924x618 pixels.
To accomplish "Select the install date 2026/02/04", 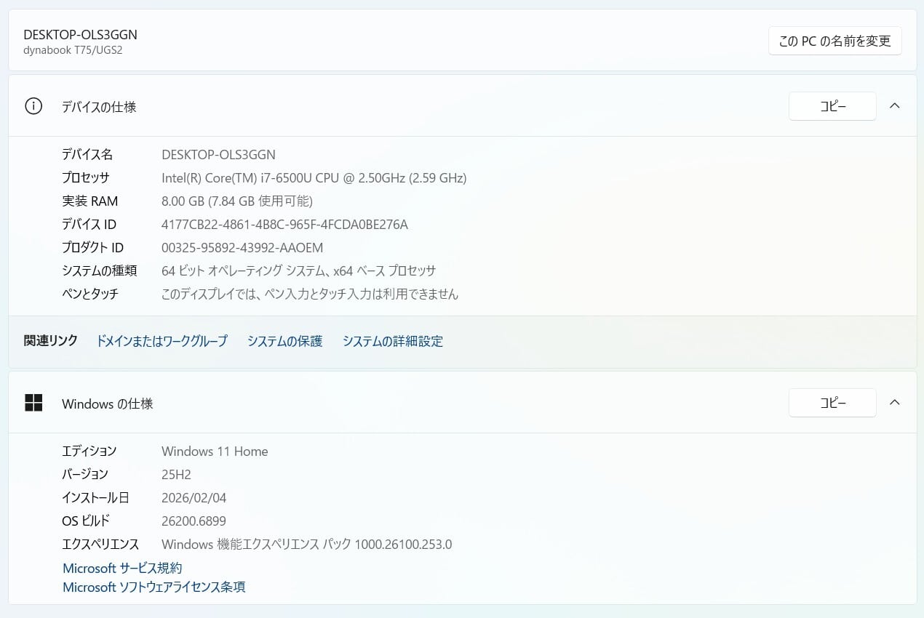I will click(x=194, y=497).
